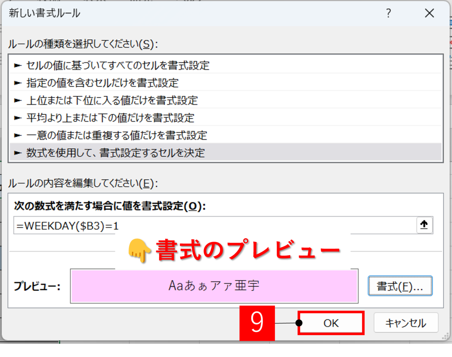Choose 平均より上または下の値だけを書式設定 rule

pyautogui.click(x=110, y=118)
